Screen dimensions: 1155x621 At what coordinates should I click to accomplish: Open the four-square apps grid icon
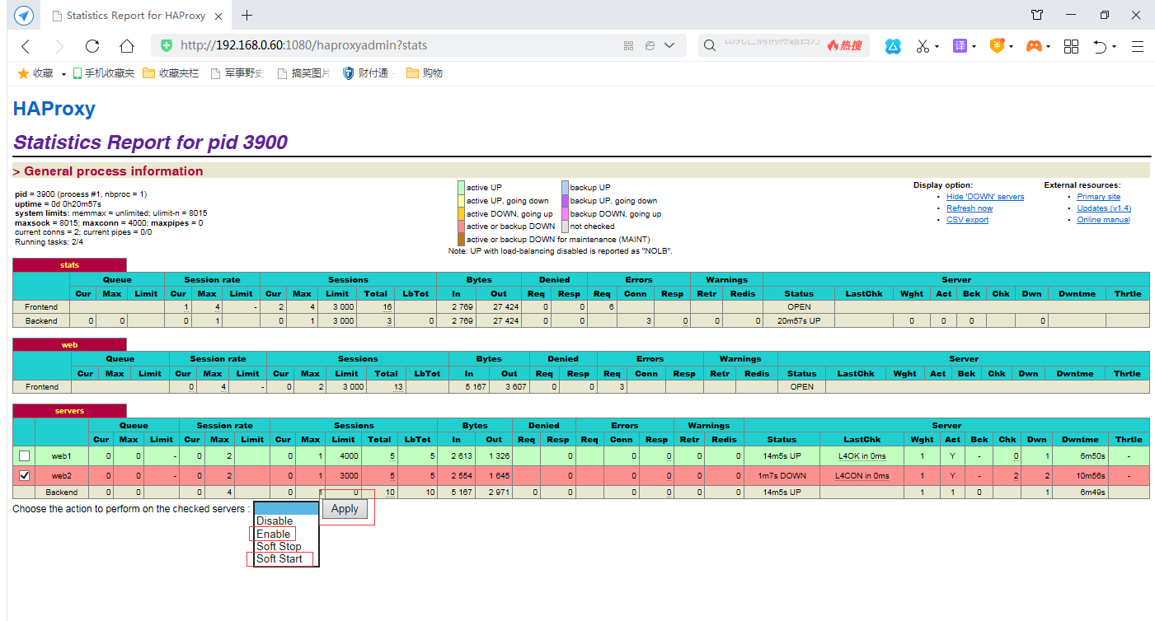click(1071, 47)
